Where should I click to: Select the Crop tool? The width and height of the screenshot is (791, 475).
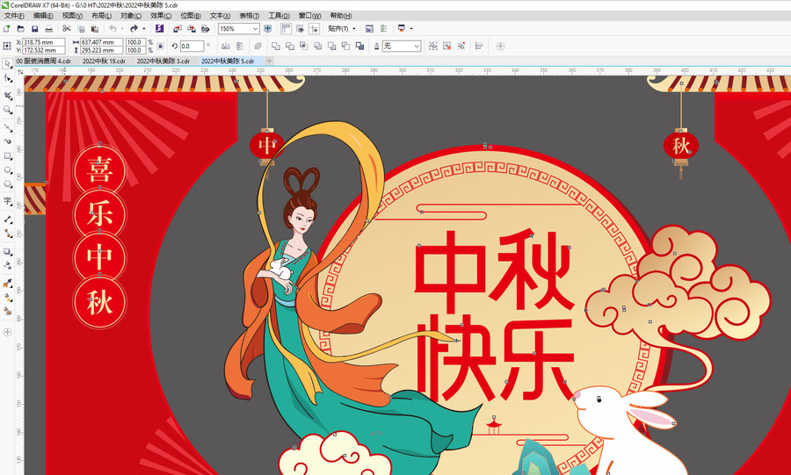point(7,95)
